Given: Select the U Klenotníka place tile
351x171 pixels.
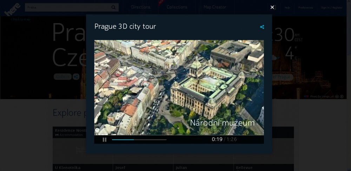Looking at the screenshot, I should click(x=67, y=167).
